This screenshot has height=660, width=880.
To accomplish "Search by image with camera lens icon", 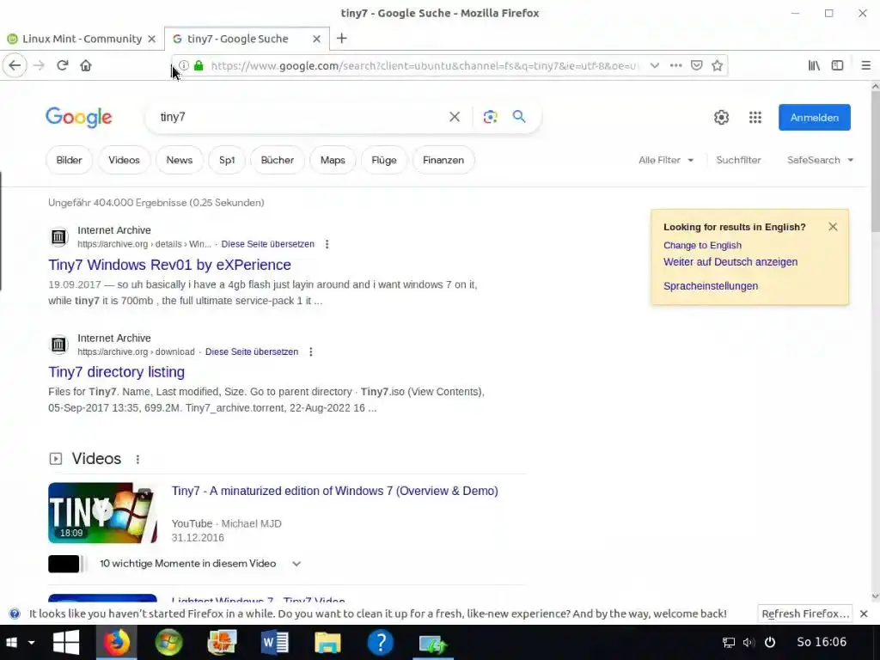I will click(490, 117).
